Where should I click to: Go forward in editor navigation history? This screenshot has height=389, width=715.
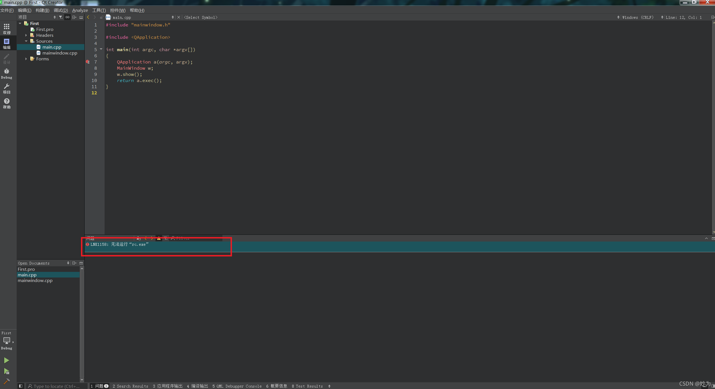pyautogui.click(x=95, y=17)
